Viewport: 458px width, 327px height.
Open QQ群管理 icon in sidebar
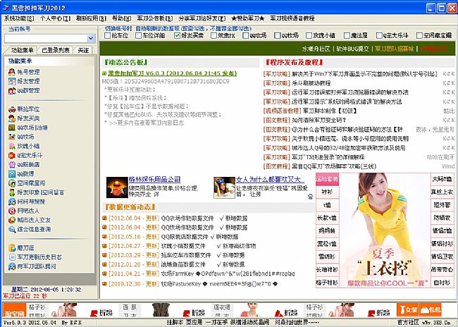point(12,91)
